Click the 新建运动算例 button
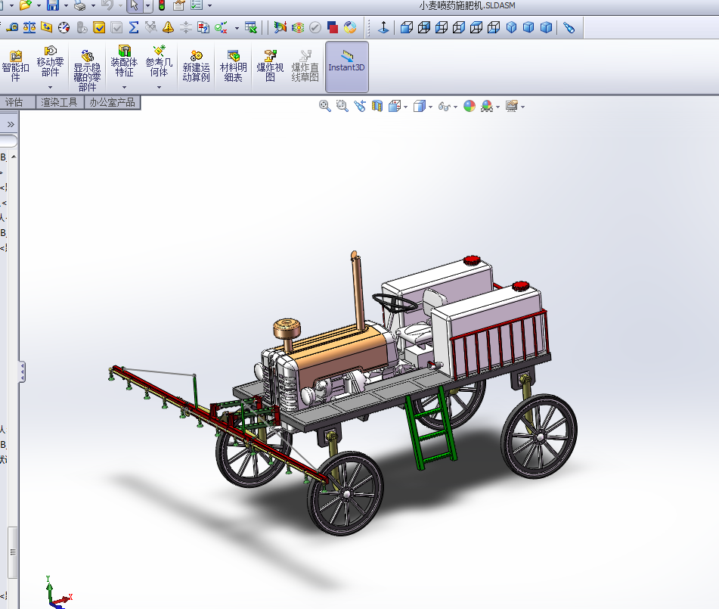Image resolution: width=719 pixels, height=609 pixels. 197,67
